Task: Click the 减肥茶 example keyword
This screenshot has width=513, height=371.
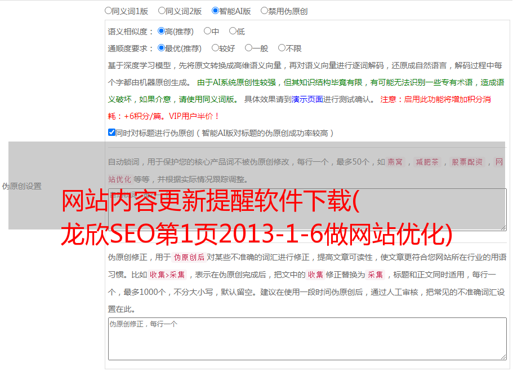Action: pos(427,162)
